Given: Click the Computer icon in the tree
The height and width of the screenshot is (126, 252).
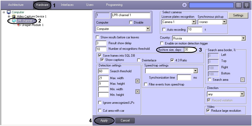Looking at the screenshot, I should (9, 12).
